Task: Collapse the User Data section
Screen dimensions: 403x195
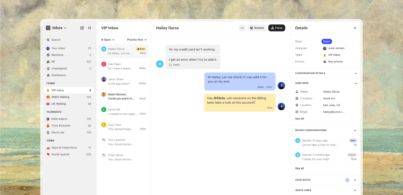Action: pos(355,84)
